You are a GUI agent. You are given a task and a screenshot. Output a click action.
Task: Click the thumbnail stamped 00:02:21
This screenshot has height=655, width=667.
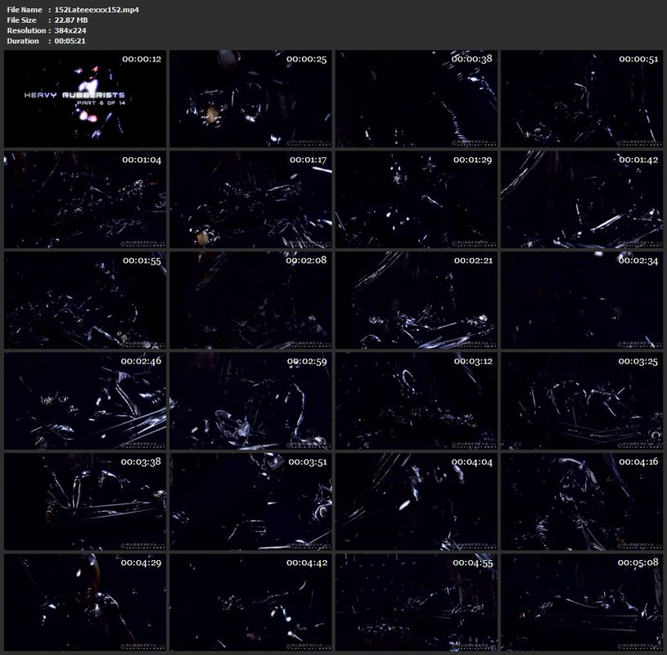(x=416, y=300)
